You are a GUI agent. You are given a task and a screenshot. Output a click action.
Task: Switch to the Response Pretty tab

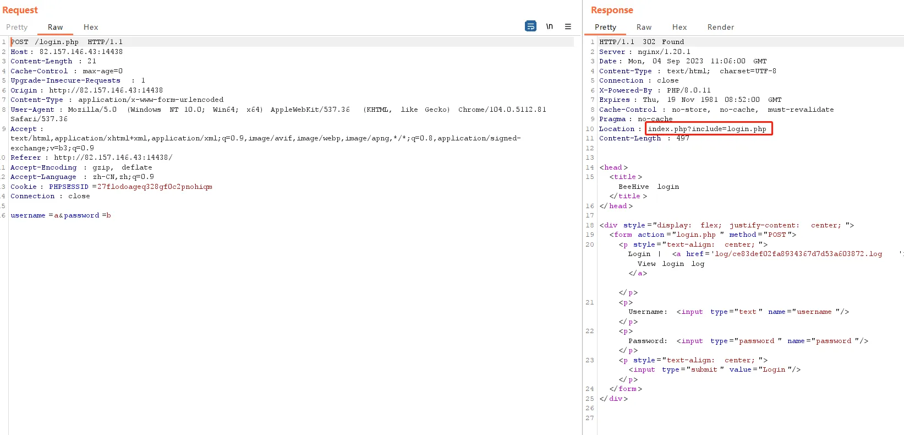(605, 27)
